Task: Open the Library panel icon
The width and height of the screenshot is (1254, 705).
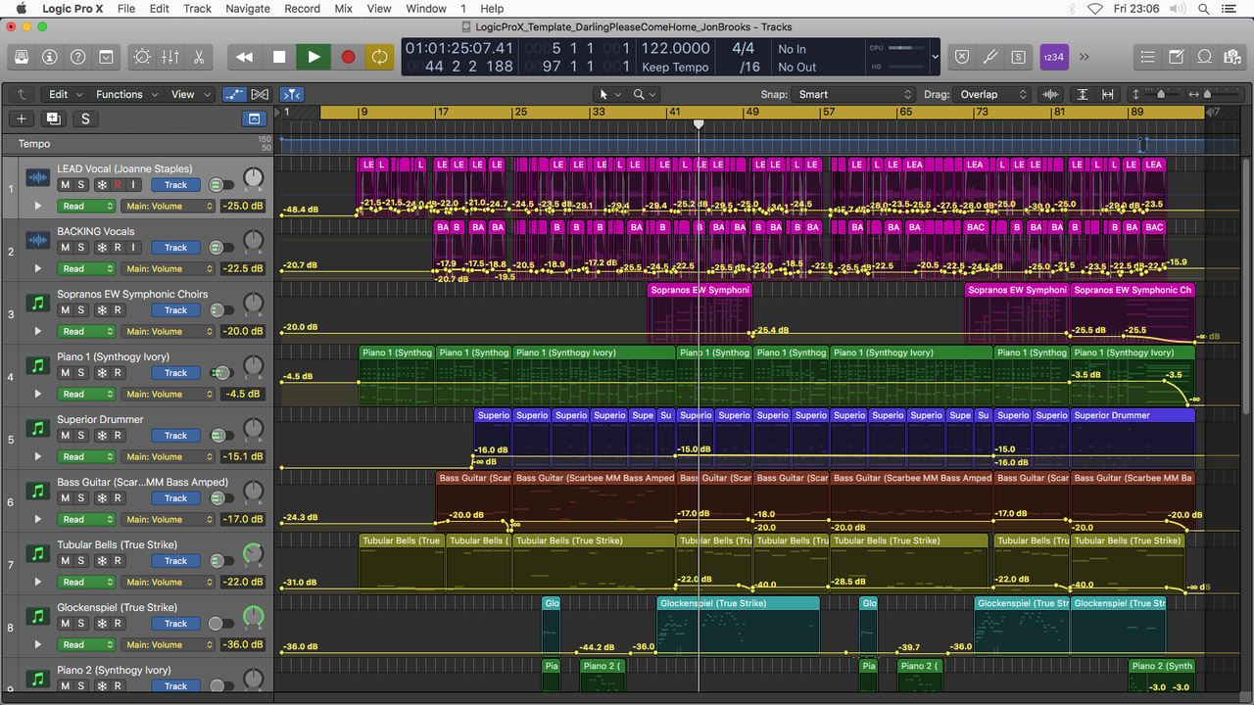Action: click(21, 57)
